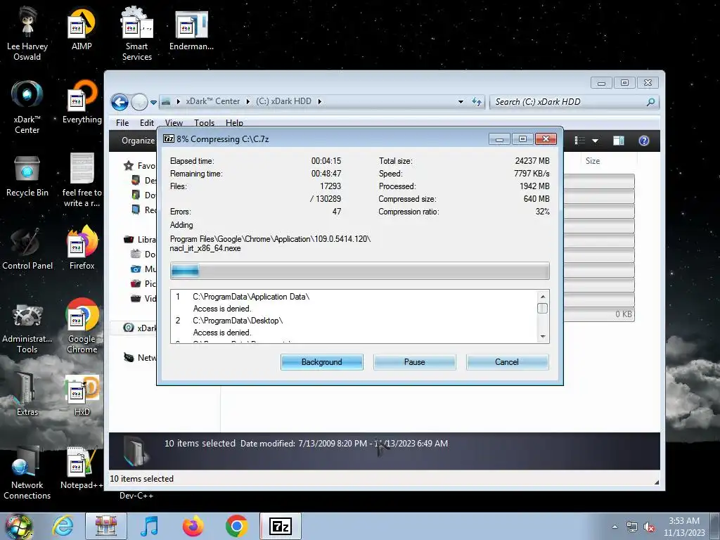Select the Recycle Bin icon
The width and height of the screenshot is (720, 540).
27,176
